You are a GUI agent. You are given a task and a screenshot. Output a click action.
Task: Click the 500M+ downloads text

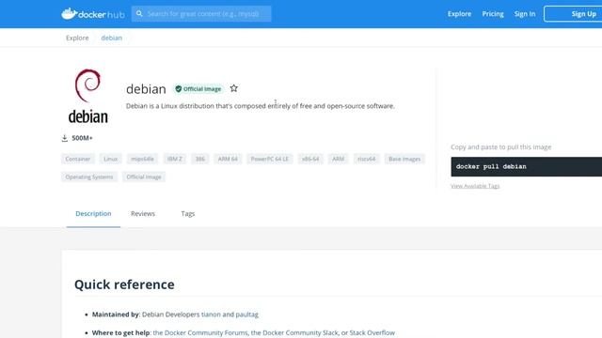point(82,138)
